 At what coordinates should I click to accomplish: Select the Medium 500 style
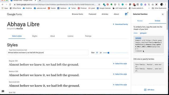120,74
